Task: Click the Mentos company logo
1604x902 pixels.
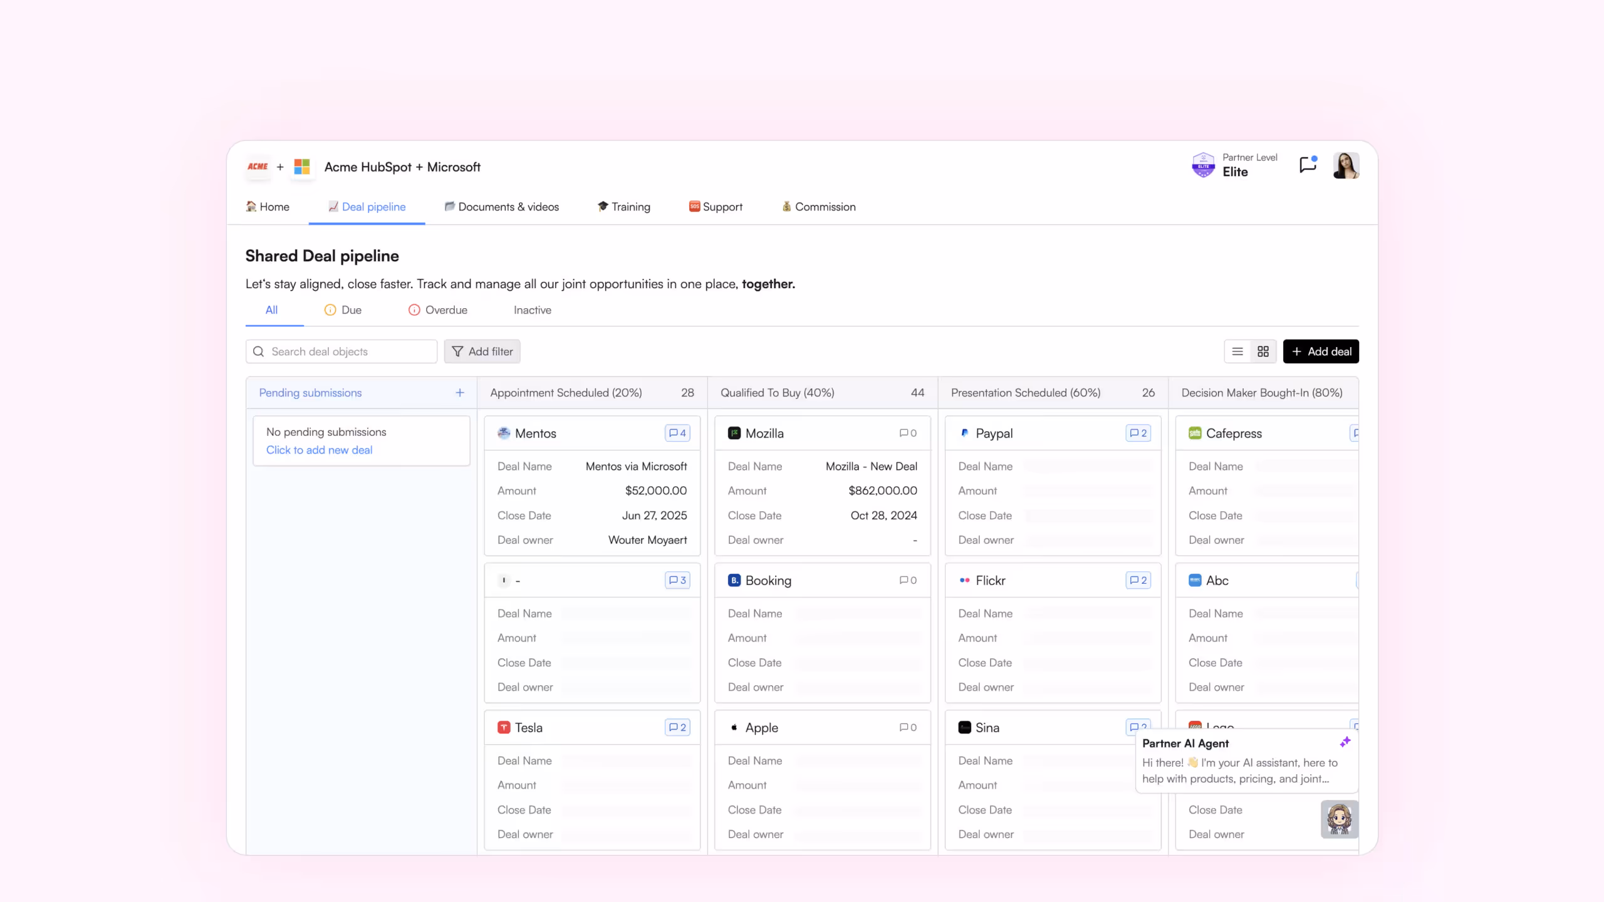Action: tap(504, 433)
